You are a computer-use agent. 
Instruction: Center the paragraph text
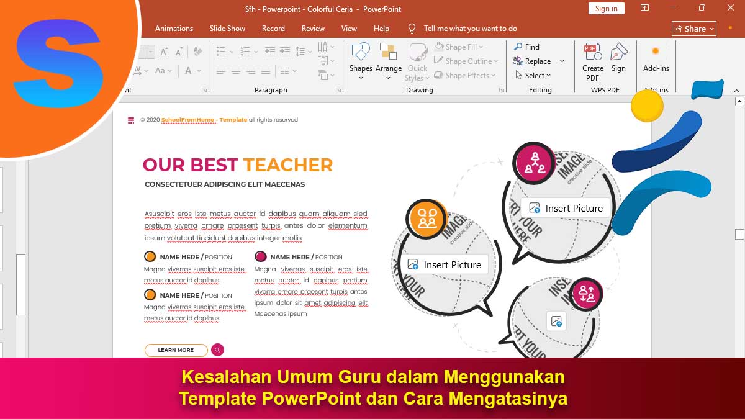pyautogui.click(x=236, y=71)
